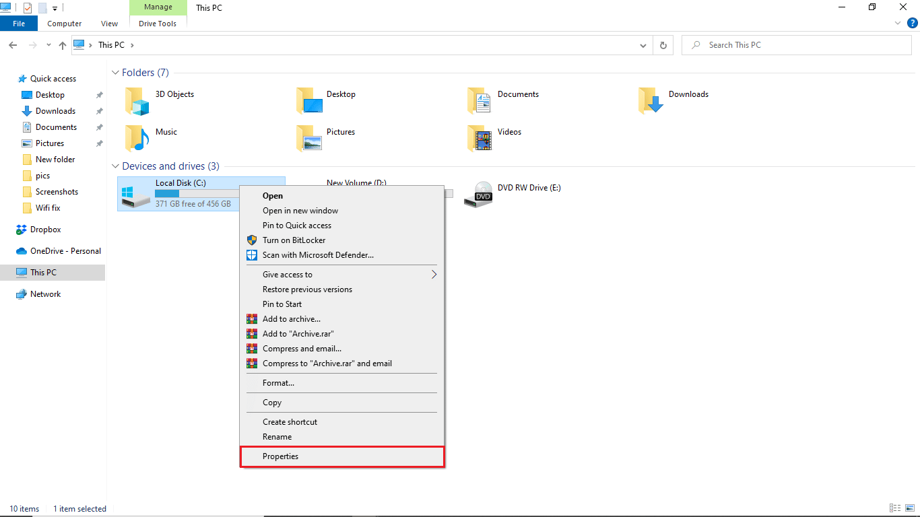The width and height of the screenshot is (920, 517).
Task: Switch to the View ribbon tab
Action: pos(110,24)
